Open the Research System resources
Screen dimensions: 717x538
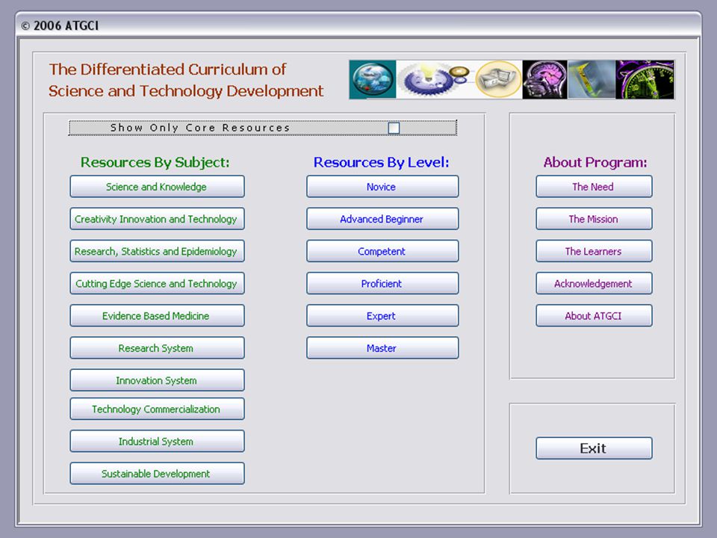157,347
